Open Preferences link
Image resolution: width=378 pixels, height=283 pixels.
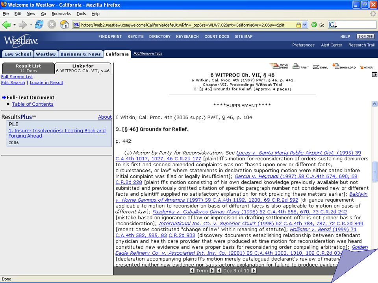point(303,45)
